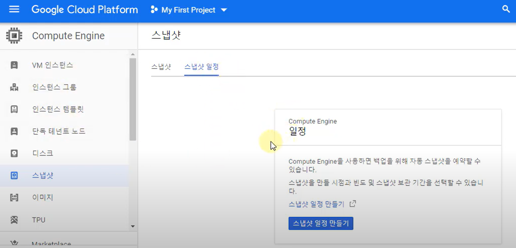Click the 디스크 sidebar icon

pyautogui.click(x=14, y=153)
